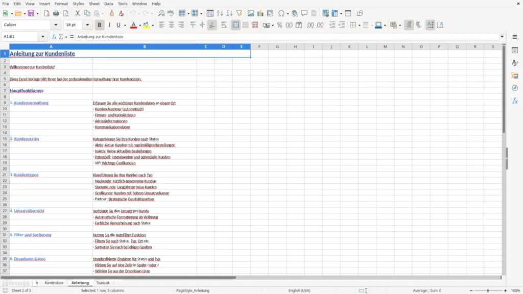
Task: Open the Format menu
Action: click(x=61, y=4)
